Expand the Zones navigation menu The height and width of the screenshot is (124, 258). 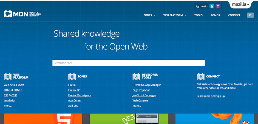click(149, 15)
